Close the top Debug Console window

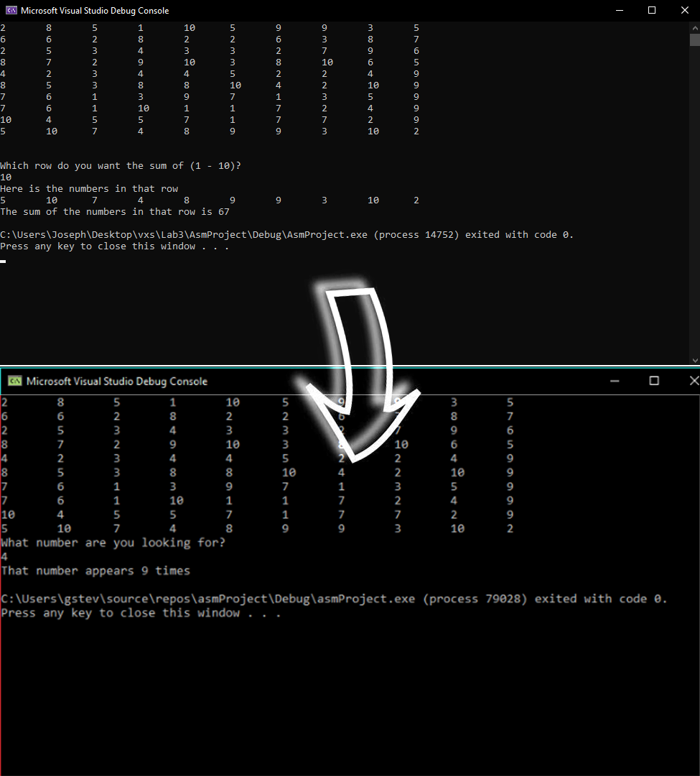coord(685,10)
